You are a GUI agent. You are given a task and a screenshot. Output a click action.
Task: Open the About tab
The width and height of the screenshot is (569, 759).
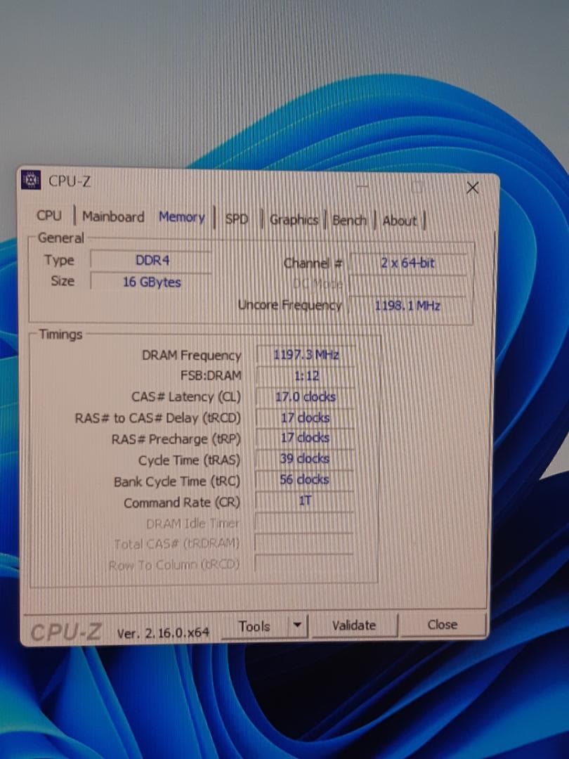[x=399, y=221]
